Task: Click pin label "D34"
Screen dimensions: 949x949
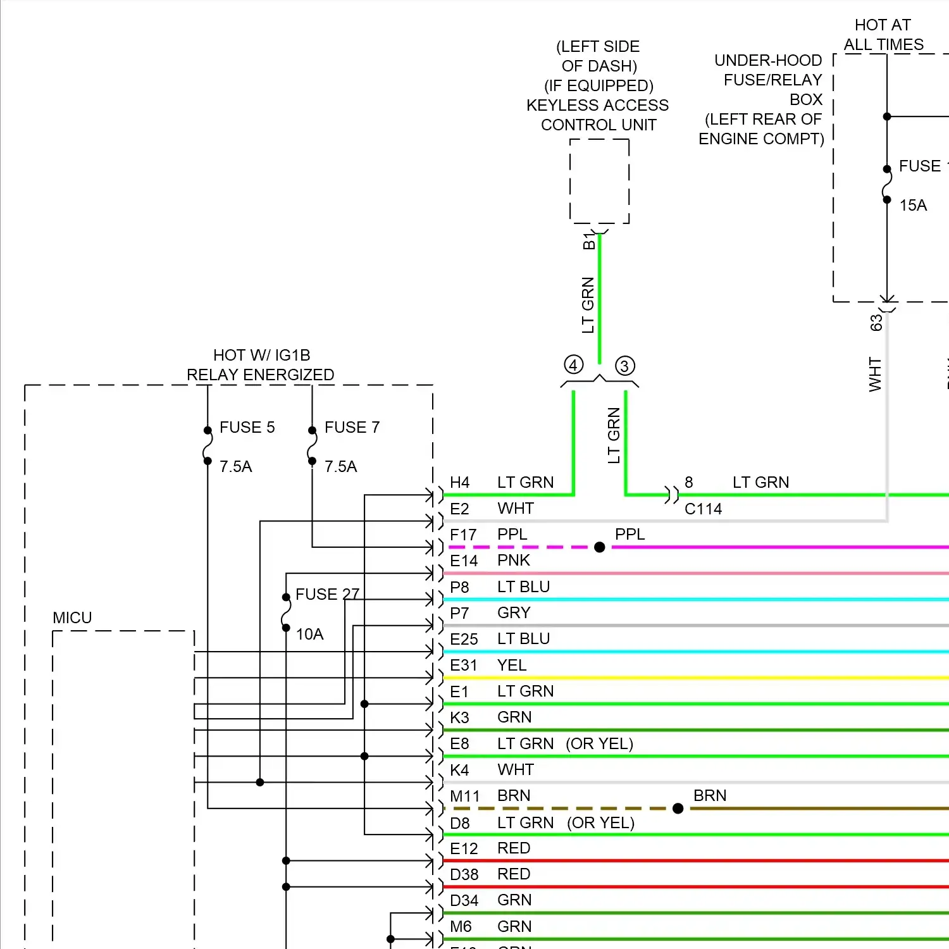Action: pos(464,901)
